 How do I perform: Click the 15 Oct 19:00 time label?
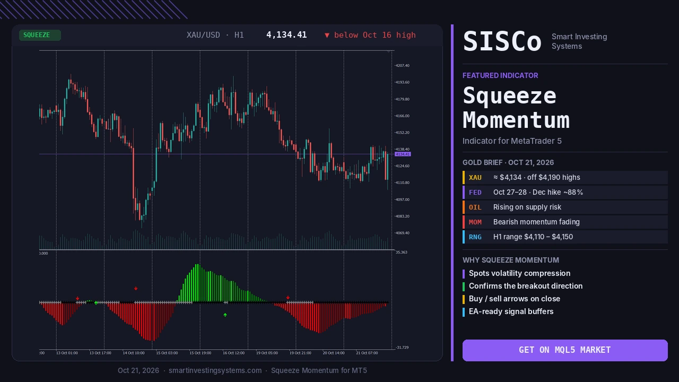[201, 353]
